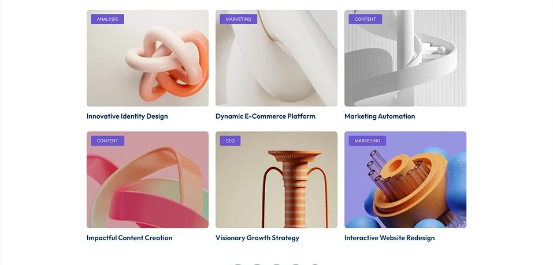Click the ANALYSIS tag on the first card
The width and height of the screenshot is (553, 265).
point(107,19)
